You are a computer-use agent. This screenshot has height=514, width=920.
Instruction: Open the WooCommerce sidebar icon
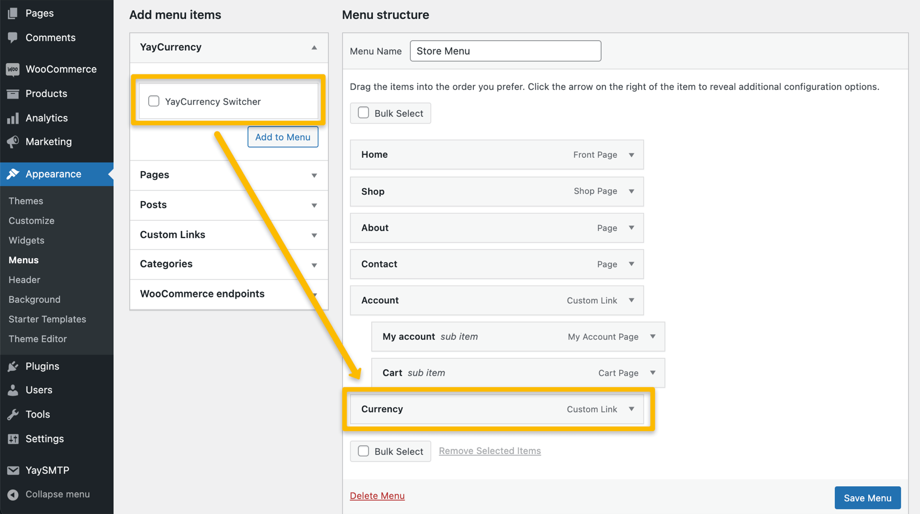tap(13, 69)
